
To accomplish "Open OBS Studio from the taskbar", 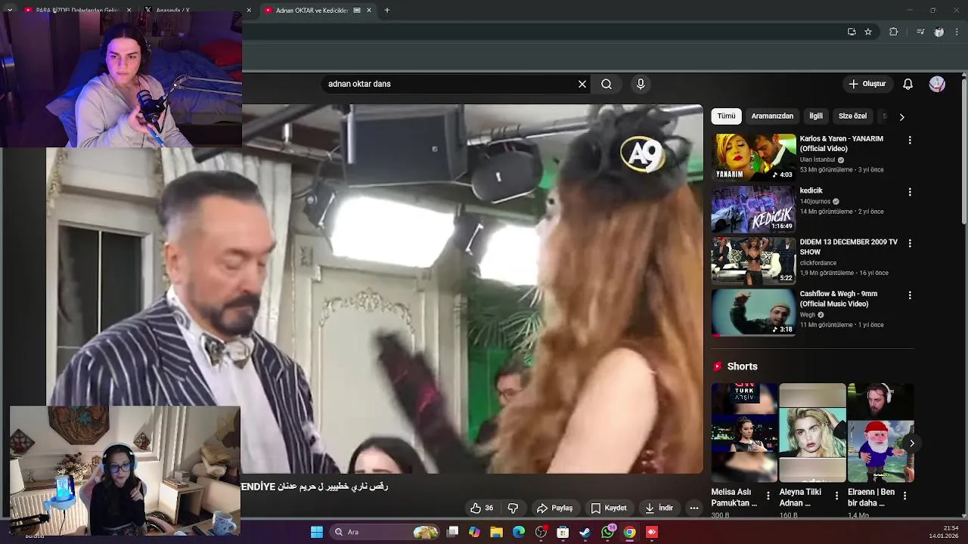I will click(x=541, y=532).
